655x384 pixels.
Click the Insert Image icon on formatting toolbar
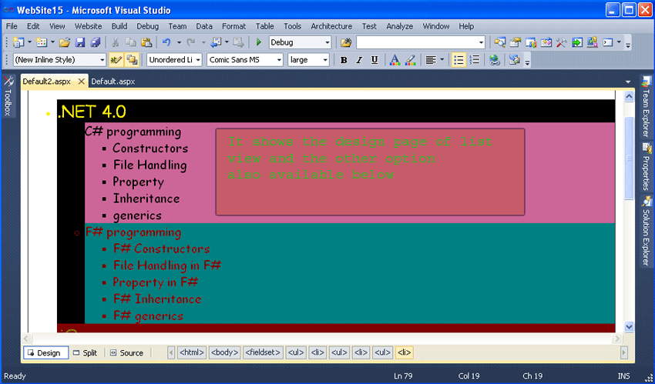click(x=514, y=60)
